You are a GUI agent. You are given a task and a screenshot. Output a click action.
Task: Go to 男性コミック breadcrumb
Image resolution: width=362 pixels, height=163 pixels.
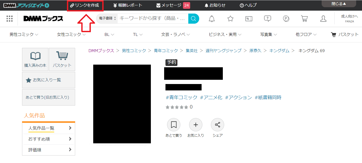pyautogui.click(x=134, y=51)
